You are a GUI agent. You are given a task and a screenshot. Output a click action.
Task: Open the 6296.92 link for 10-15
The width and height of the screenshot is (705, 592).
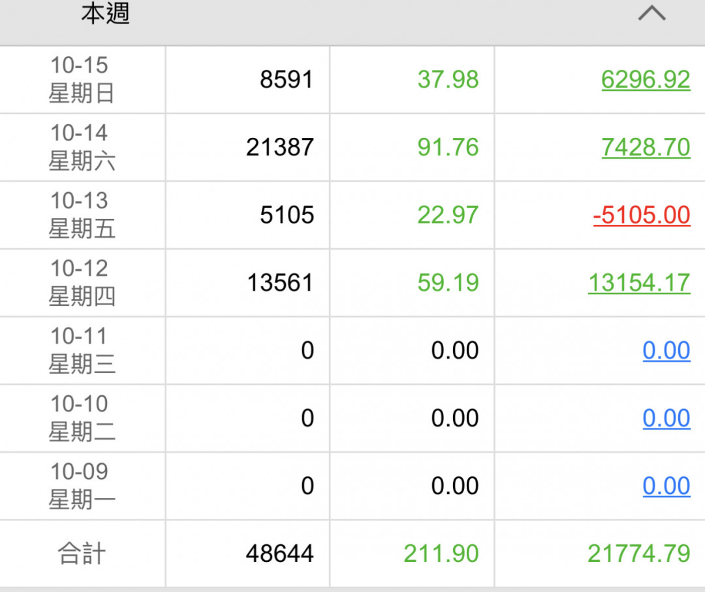coord(646,80)
